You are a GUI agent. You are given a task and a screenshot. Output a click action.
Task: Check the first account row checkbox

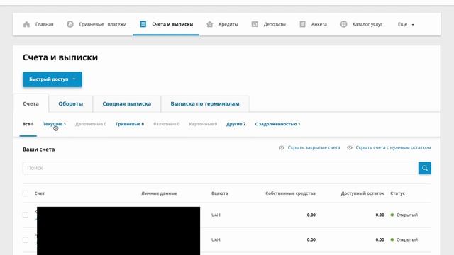coord(26,215)
